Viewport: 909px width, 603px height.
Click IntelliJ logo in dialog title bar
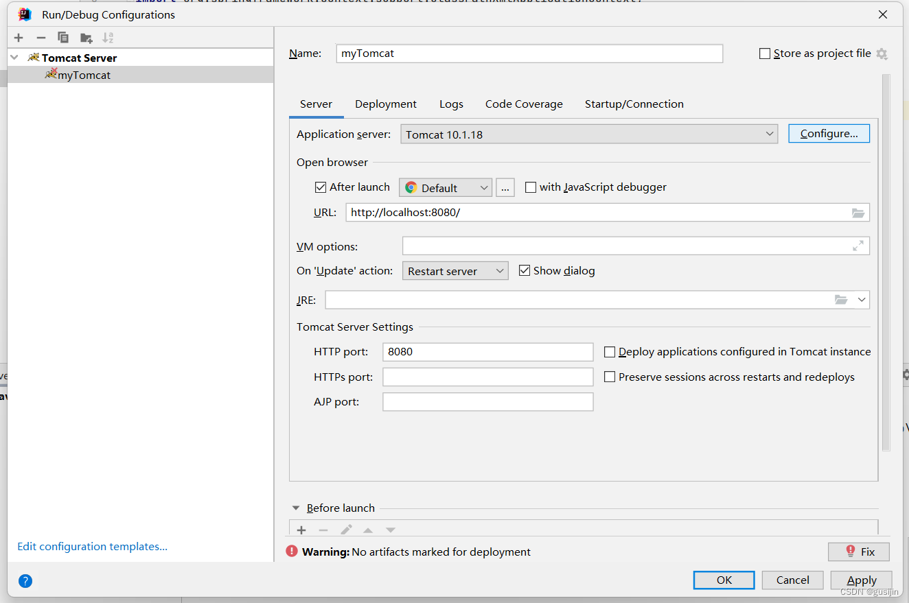pyautogui.click(x=25, y=14)
